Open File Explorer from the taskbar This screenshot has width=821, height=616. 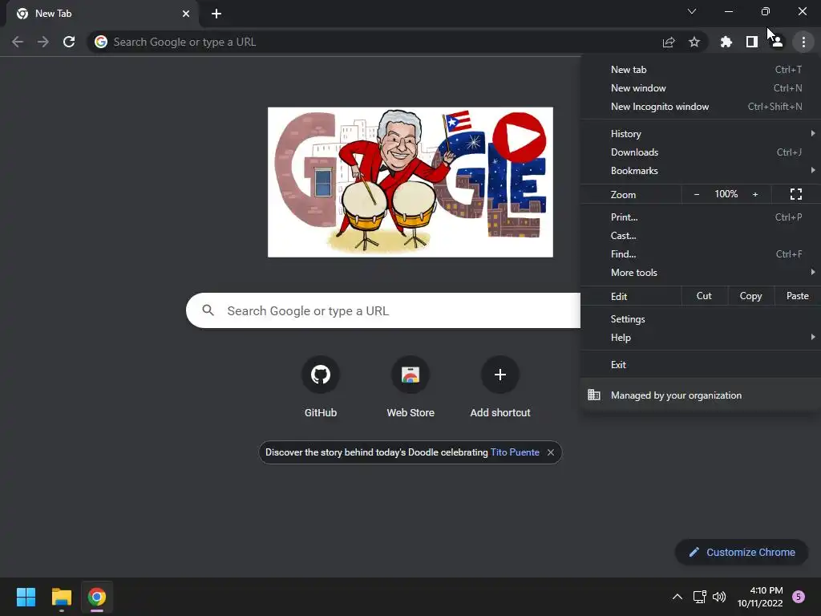point(61,597)
